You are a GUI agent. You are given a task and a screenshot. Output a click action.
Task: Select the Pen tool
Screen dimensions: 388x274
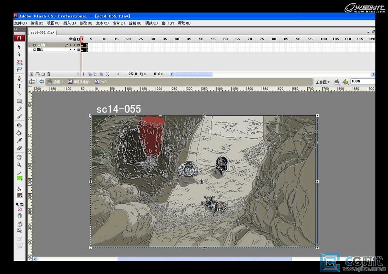[19, 78]
